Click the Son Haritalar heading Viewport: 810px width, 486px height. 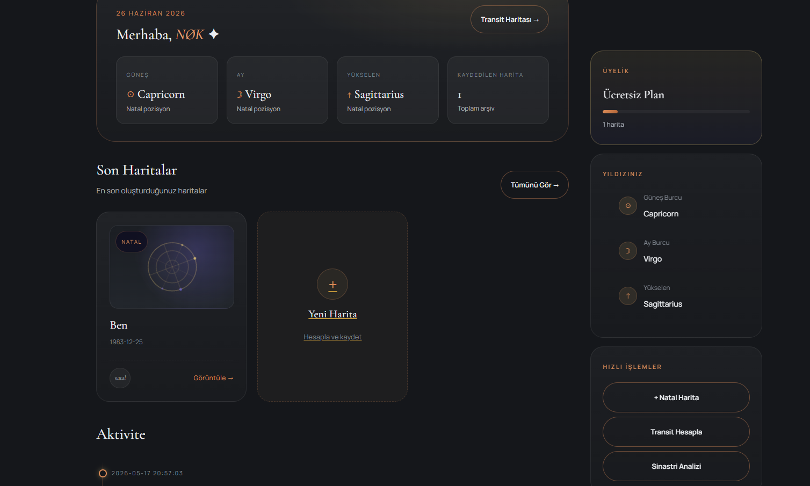click(x=137, y=170)
